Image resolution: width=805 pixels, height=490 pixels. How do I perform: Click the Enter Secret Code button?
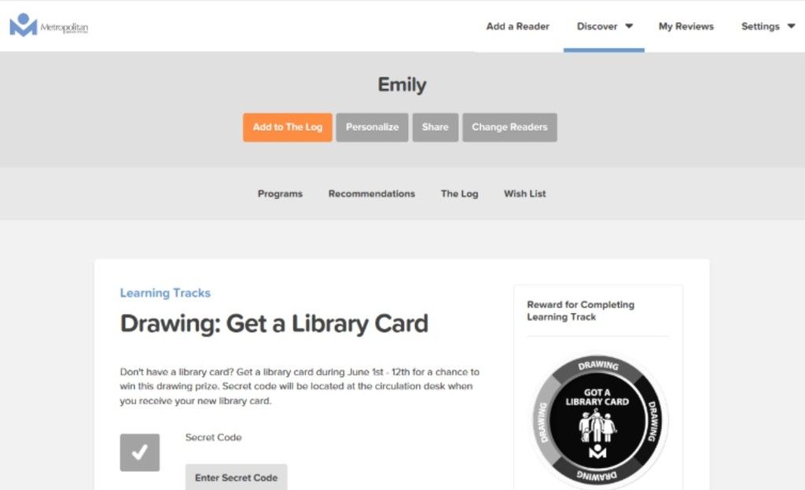point(236,477)
